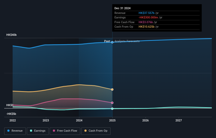216x138 pixels.
Task: Select the Revenue data point marker at 2025
Action: tap(112, 42)
